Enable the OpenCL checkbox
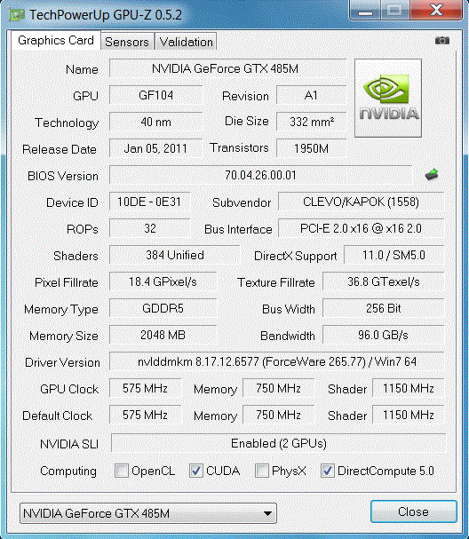Screen dimensions: 469x539 [122, 471]
